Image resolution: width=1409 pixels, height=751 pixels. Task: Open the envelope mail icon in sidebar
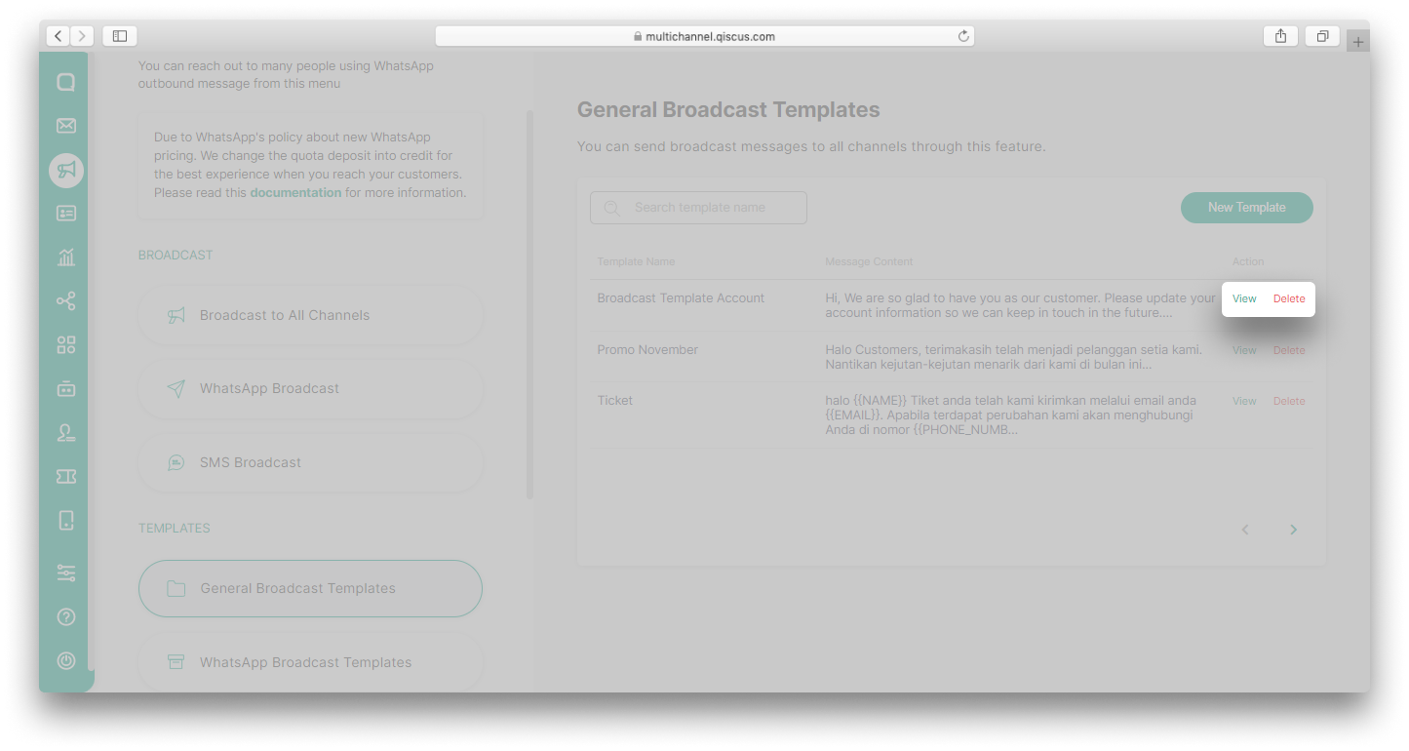[66, 126]
